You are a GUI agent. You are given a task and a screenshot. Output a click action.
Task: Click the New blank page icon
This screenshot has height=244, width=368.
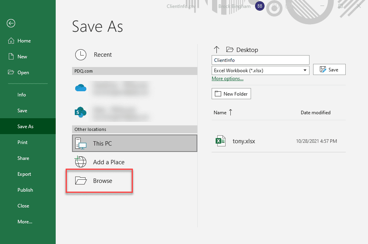(11, 56)
